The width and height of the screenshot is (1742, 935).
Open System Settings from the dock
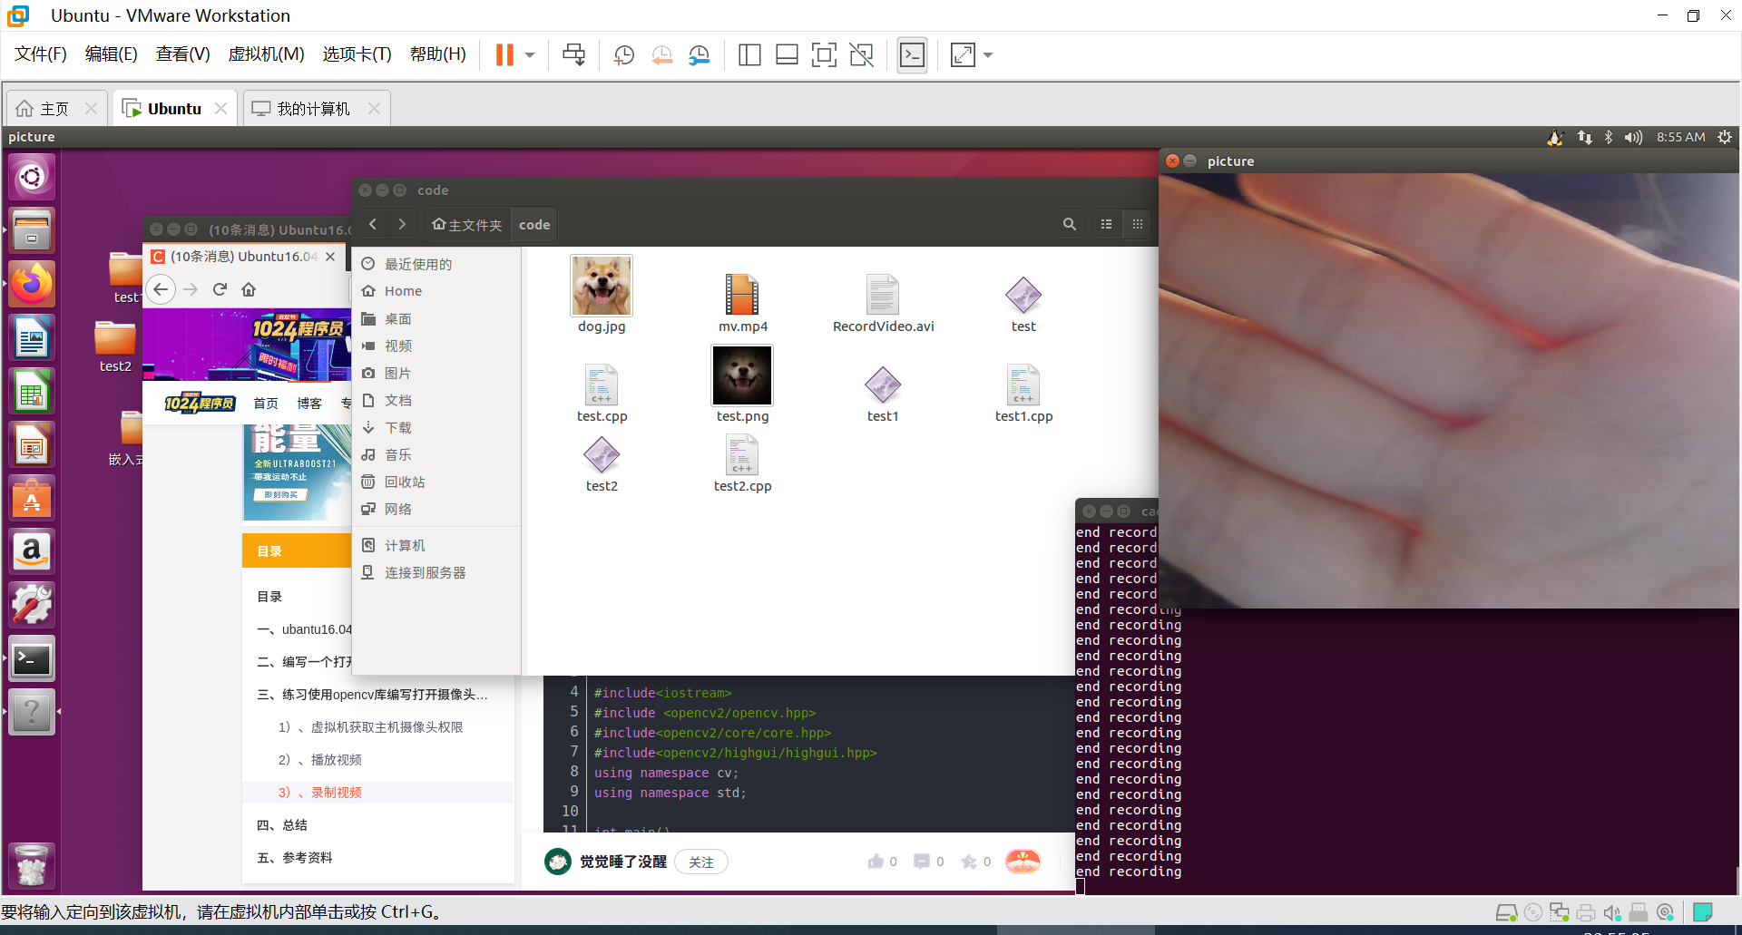tap(32, 605)
